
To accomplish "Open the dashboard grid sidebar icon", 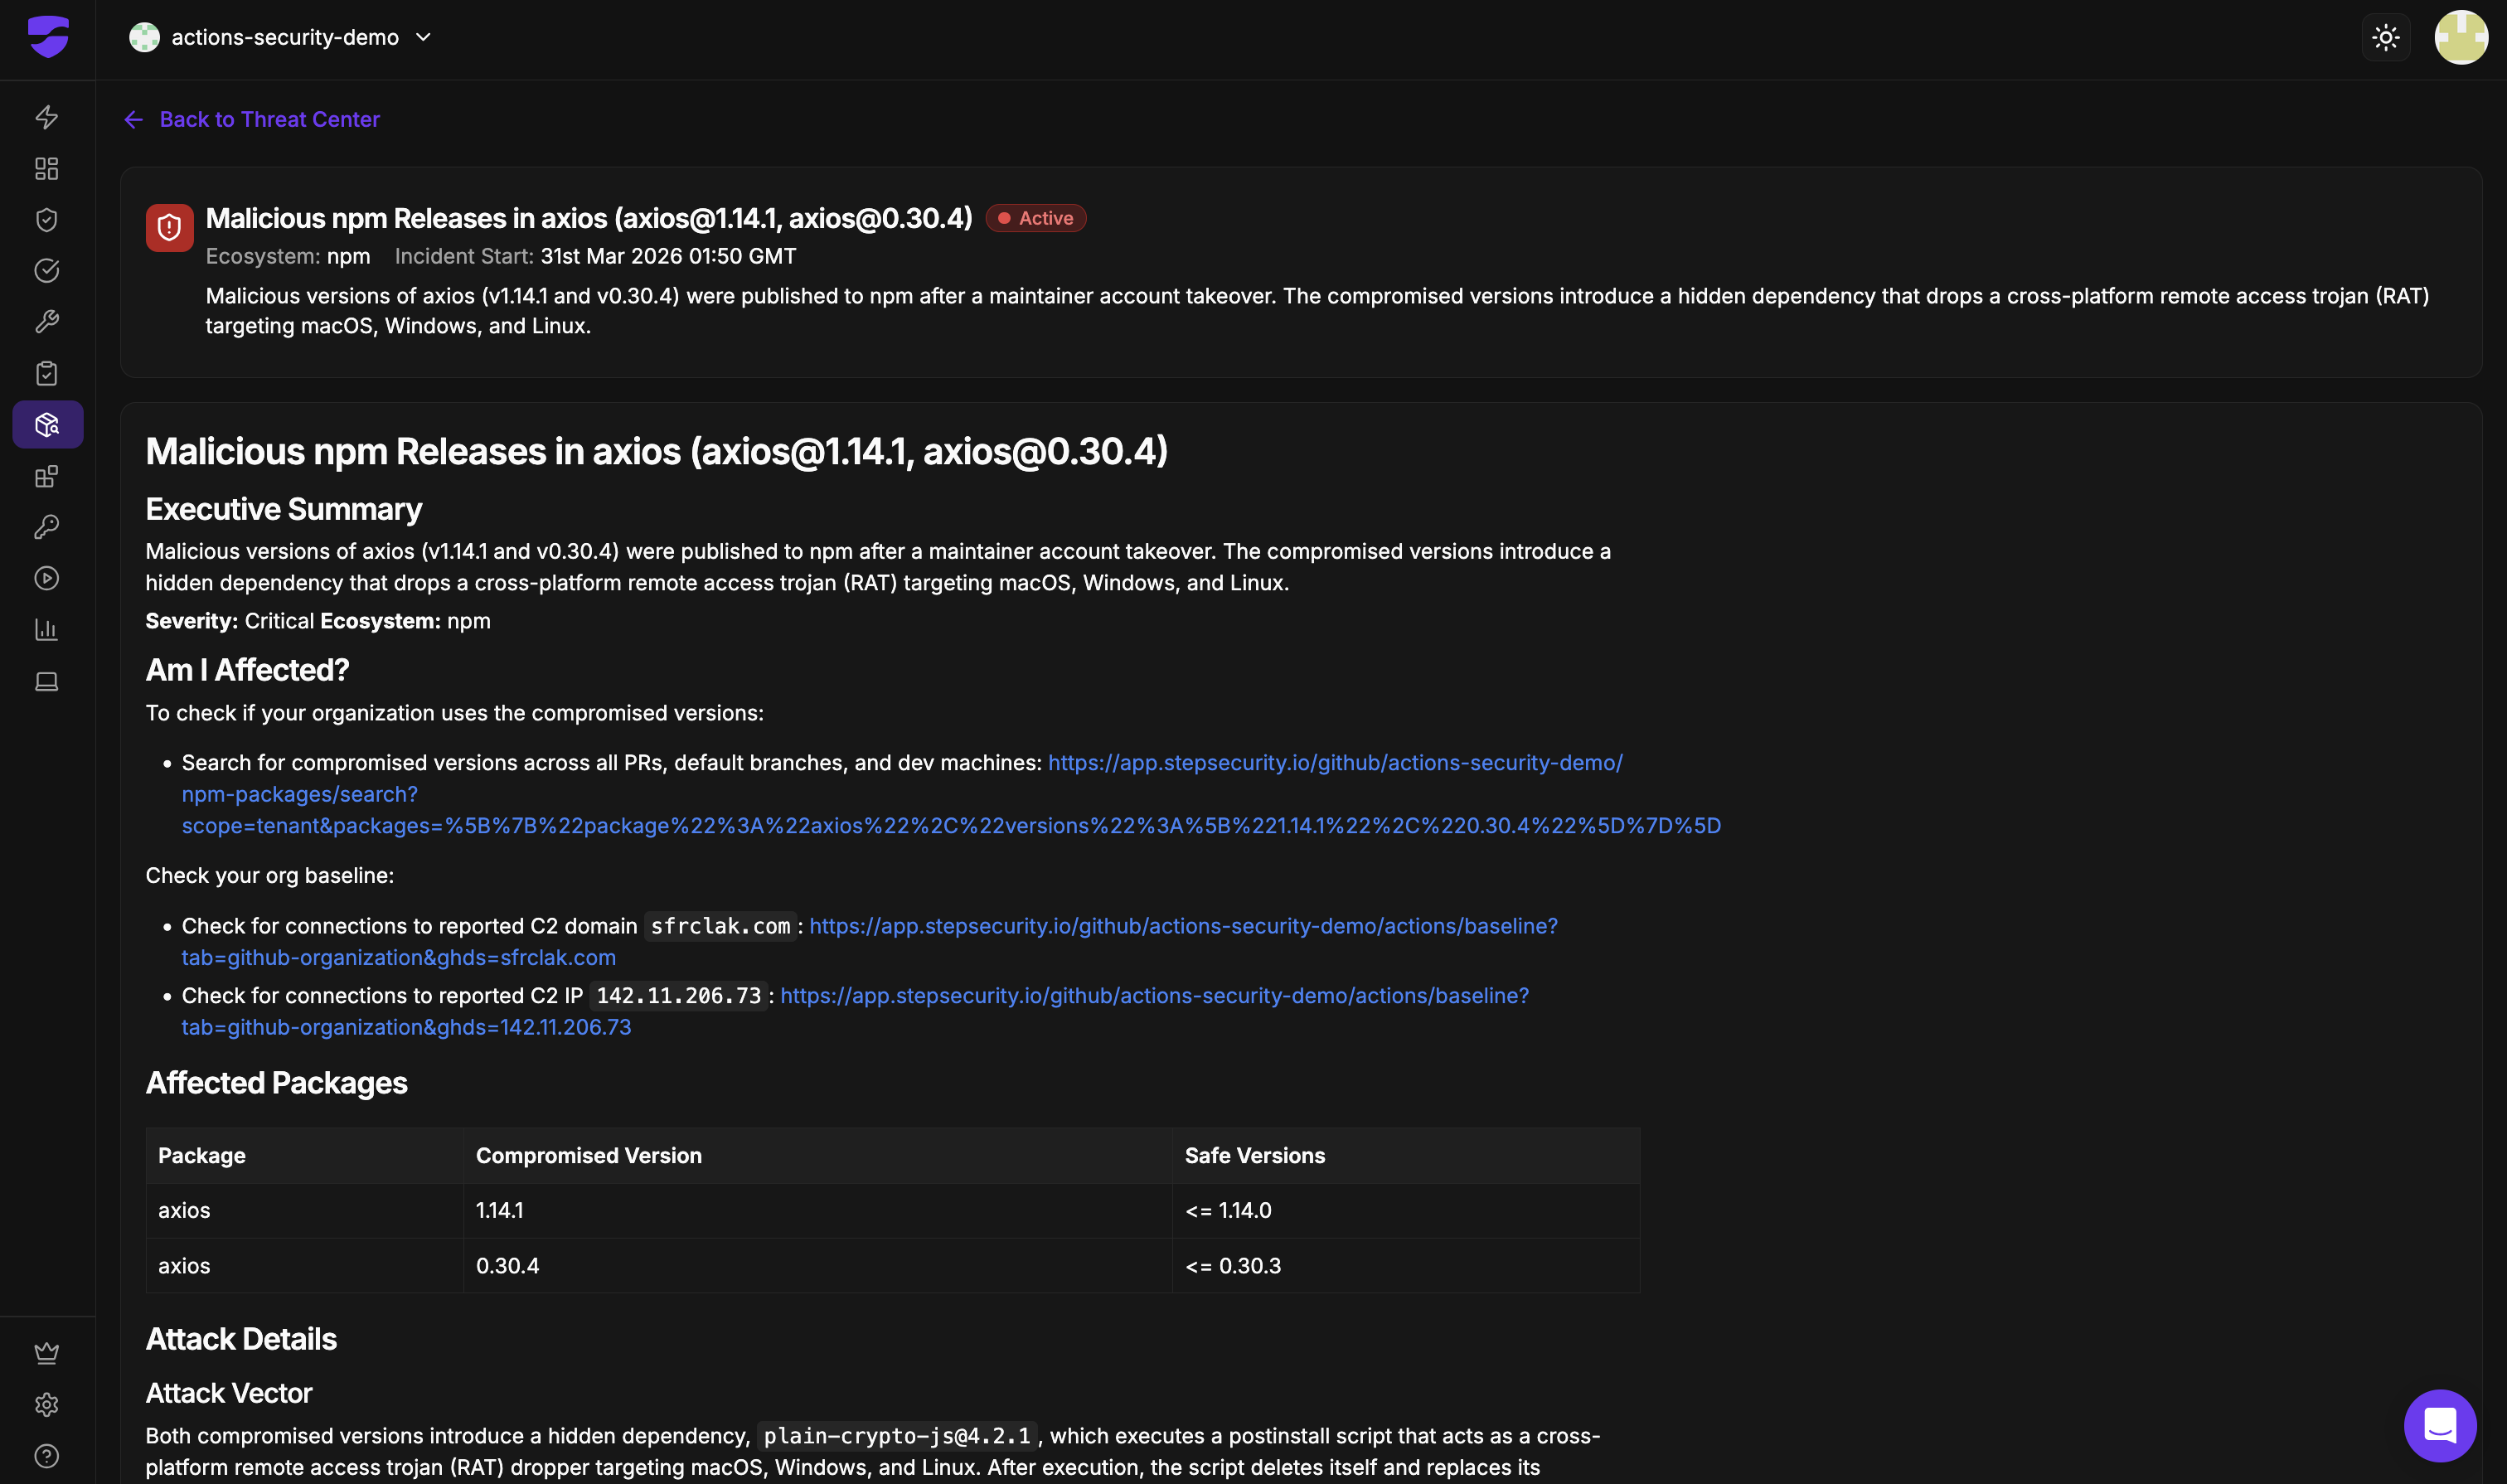I will coord(46,168).
